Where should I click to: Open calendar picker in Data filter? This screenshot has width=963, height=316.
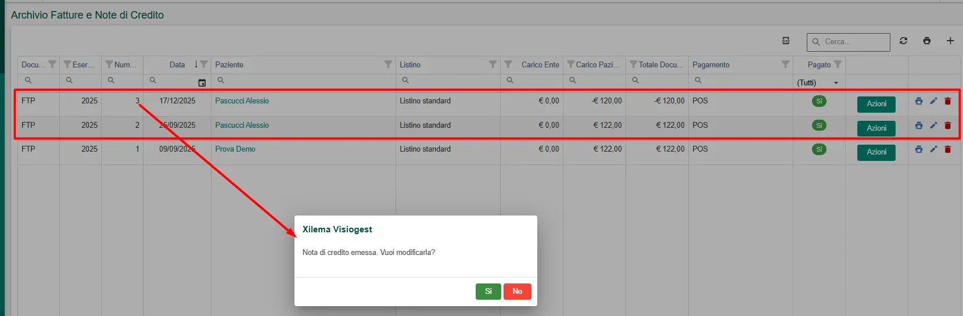click(x=202, y=83)
